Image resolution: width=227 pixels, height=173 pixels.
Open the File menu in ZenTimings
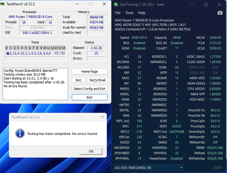pos(118,13)
